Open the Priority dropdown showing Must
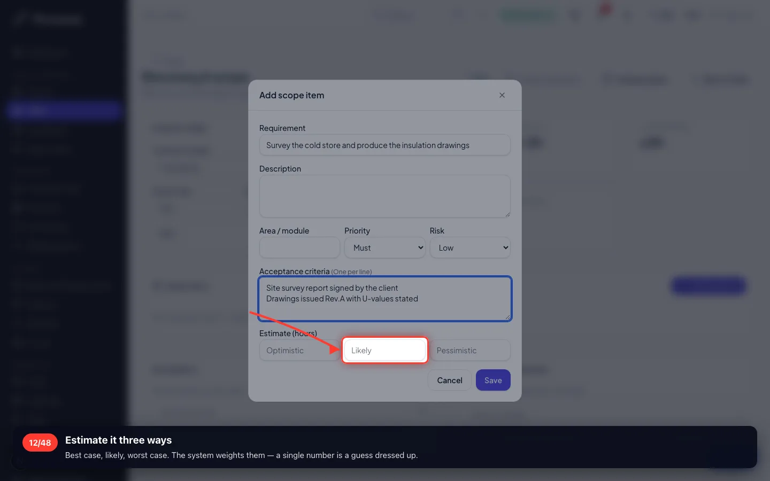The width and height of the screenshot is (770, 481). pos(384,247)
